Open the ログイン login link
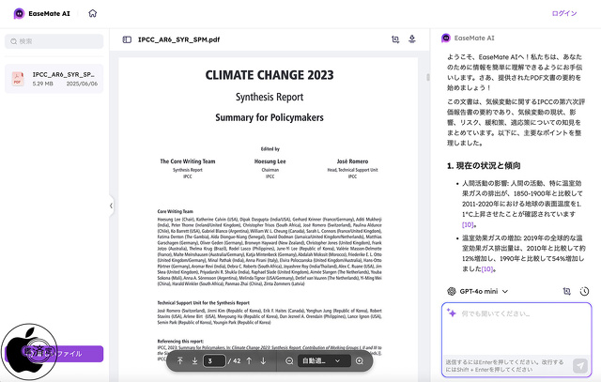This screenshot has height=382, width=601. (x=564, y=13)
